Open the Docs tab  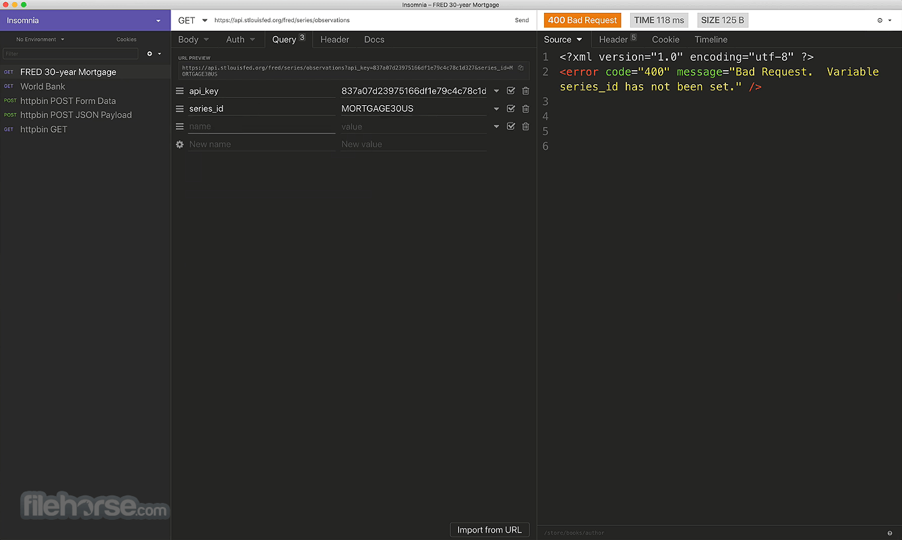tap(374, 40)
